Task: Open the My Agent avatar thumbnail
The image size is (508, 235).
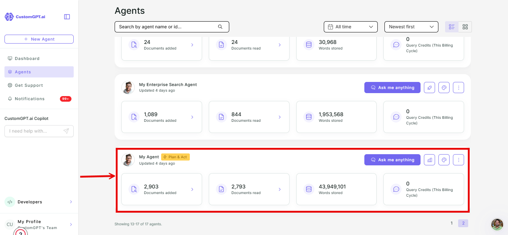Action: [128, 160]
